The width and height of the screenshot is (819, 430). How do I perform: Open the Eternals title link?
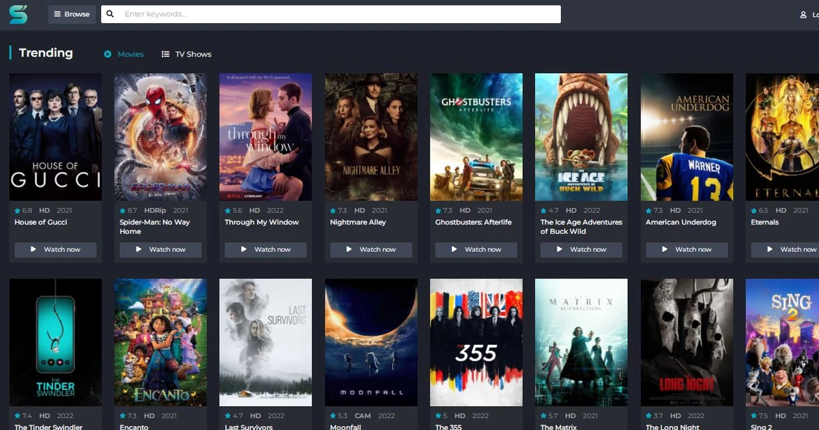(x=764, y=222)
